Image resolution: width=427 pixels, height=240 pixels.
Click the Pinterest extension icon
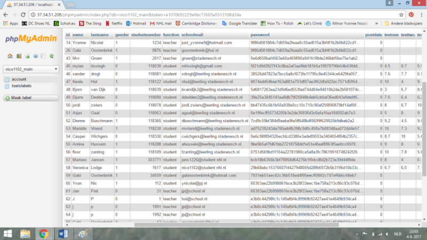[411, 15]
